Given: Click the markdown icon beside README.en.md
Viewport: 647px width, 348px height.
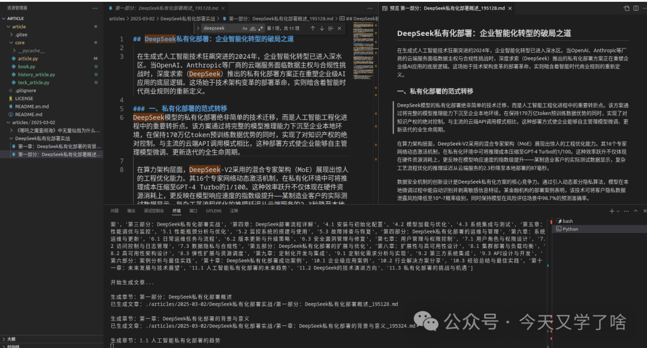Looking at the screenshot, I should 11,107.
